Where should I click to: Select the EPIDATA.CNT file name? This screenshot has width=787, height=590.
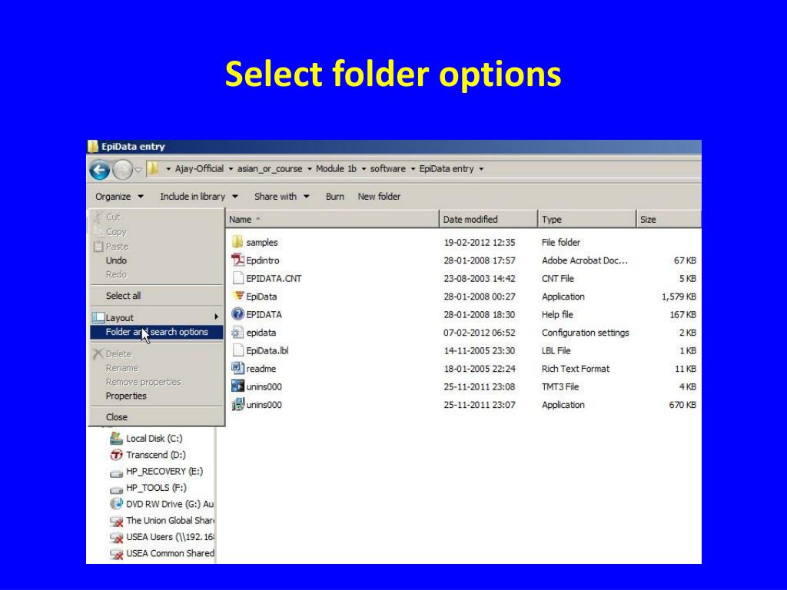pyautogui.click(x=274, y=278)
